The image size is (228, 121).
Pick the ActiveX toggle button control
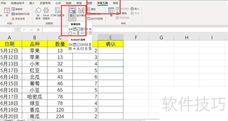point(86,49)
